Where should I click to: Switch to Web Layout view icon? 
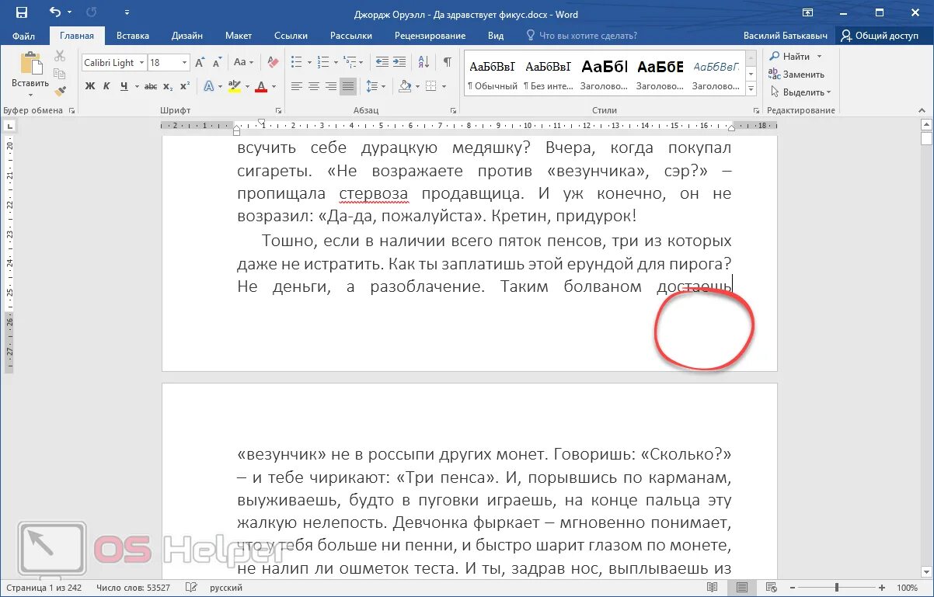tap(771, 588)
